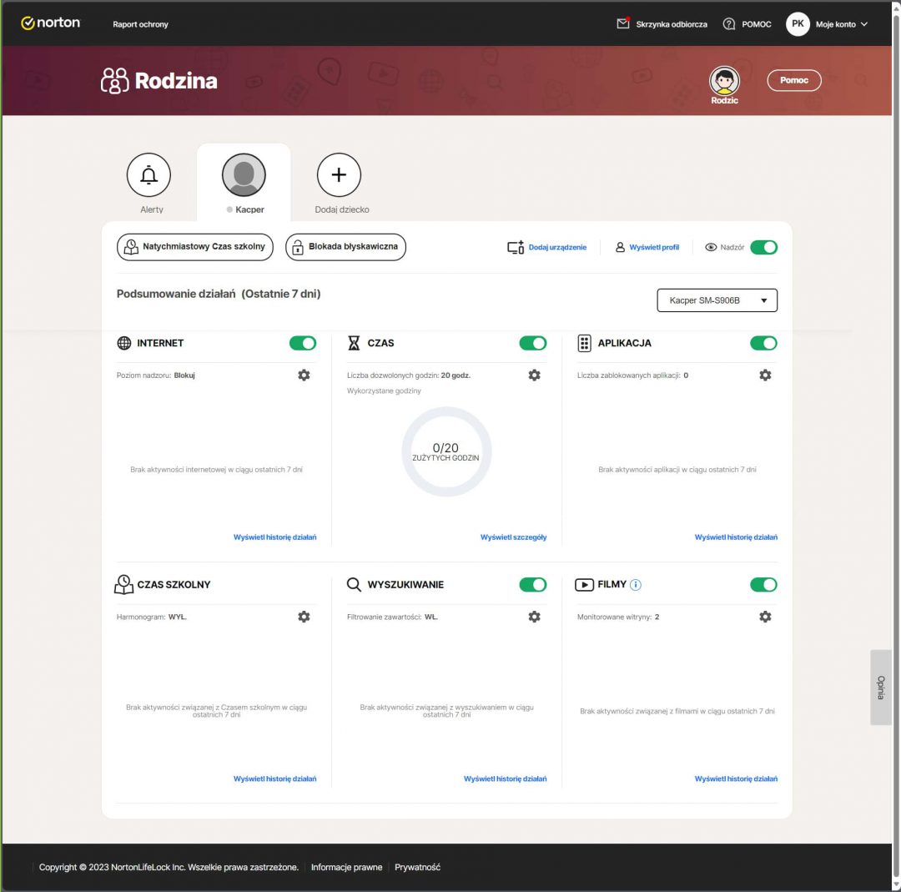Click the CZAS SZKOLNY clock-book icon

123,584
